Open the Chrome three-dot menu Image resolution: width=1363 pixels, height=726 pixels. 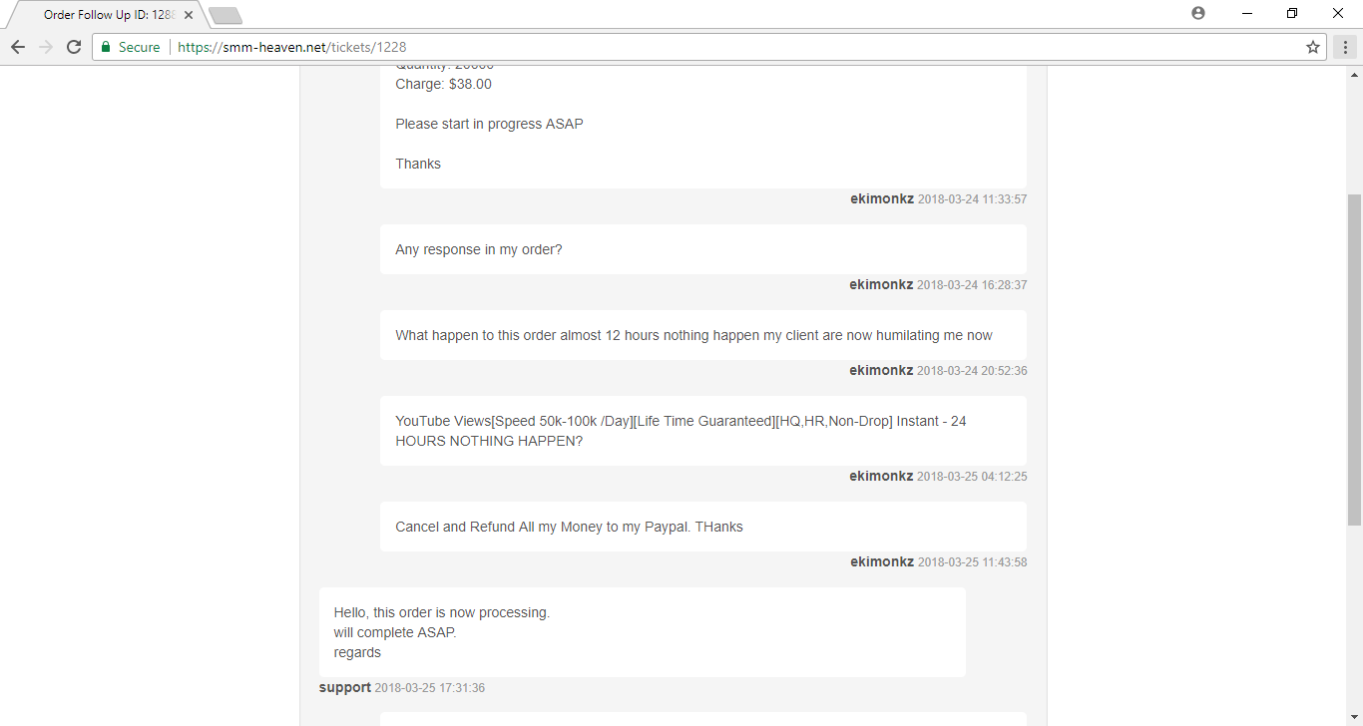point(1346,47)
